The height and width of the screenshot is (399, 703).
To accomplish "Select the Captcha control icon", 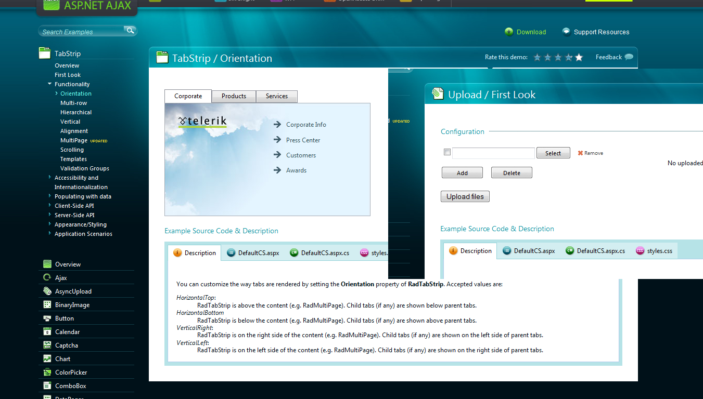I will [47, 345].
